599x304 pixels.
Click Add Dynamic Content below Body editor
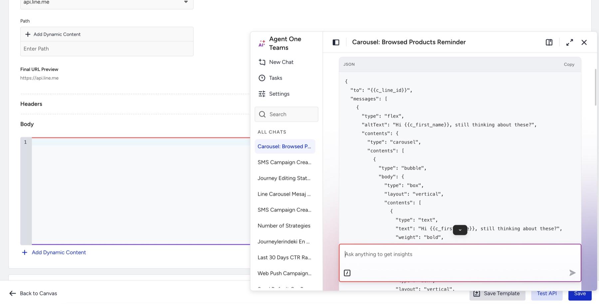[x=54, y=252]
